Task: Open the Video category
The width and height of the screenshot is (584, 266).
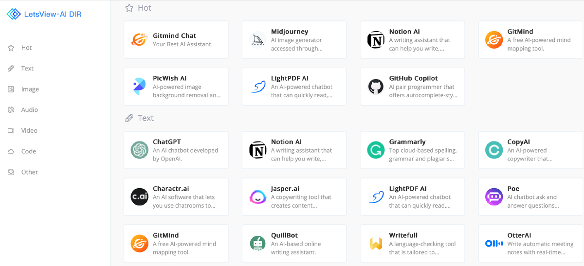Action: tap(29, 130)
